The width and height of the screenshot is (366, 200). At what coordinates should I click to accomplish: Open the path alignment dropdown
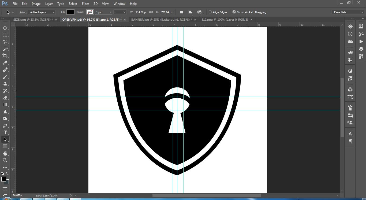[x=191, y=12]
